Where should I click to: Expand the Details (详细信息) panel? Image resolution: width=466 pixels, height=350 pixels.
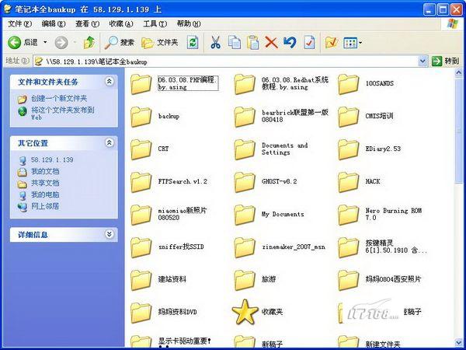tap(109, 234)
